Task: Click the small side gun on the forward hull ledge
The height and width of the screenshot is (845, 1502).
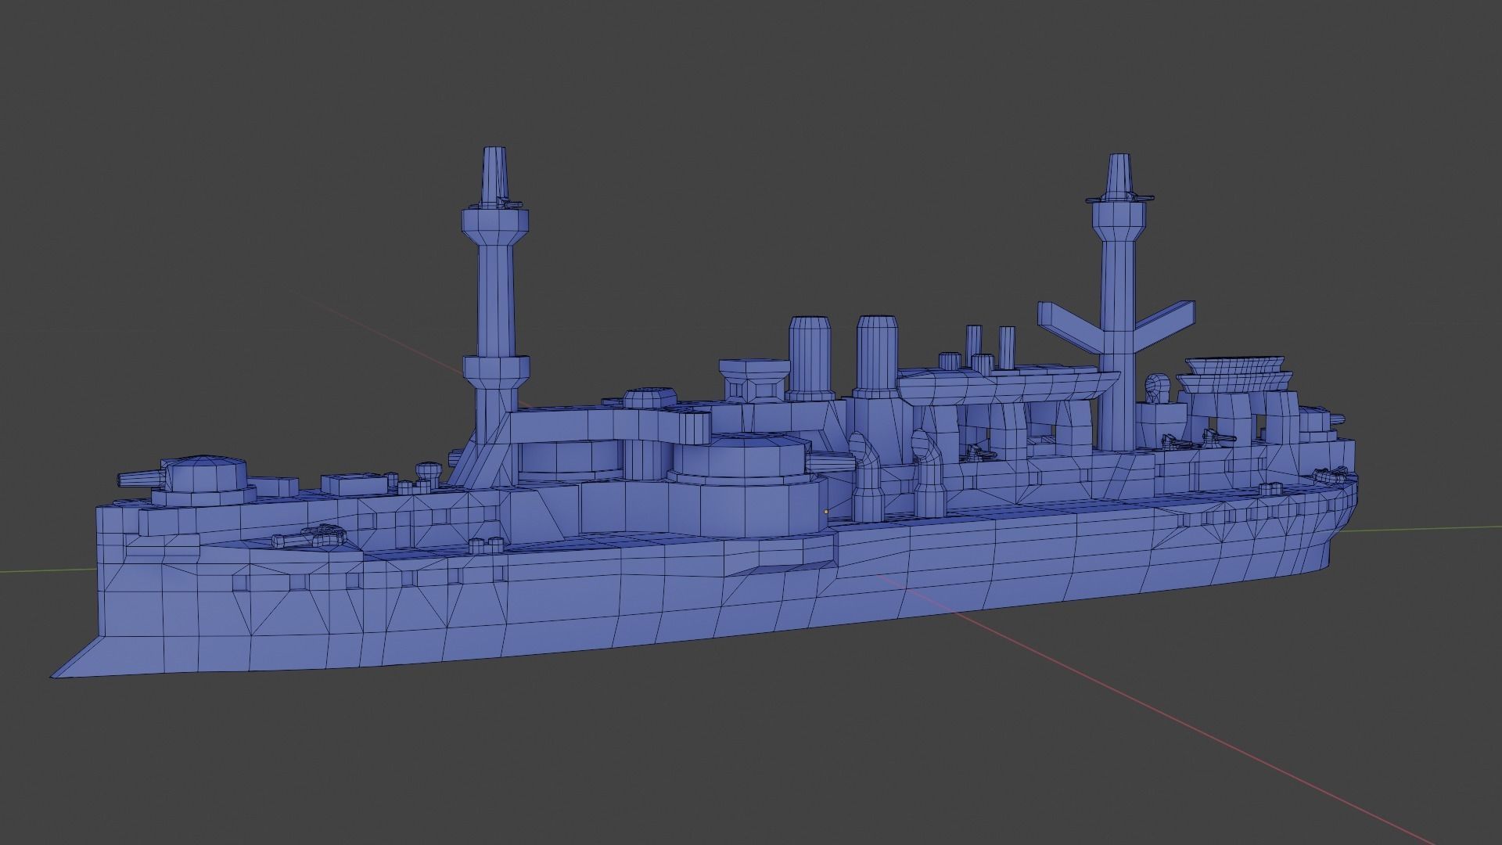Action: (310, 535)
